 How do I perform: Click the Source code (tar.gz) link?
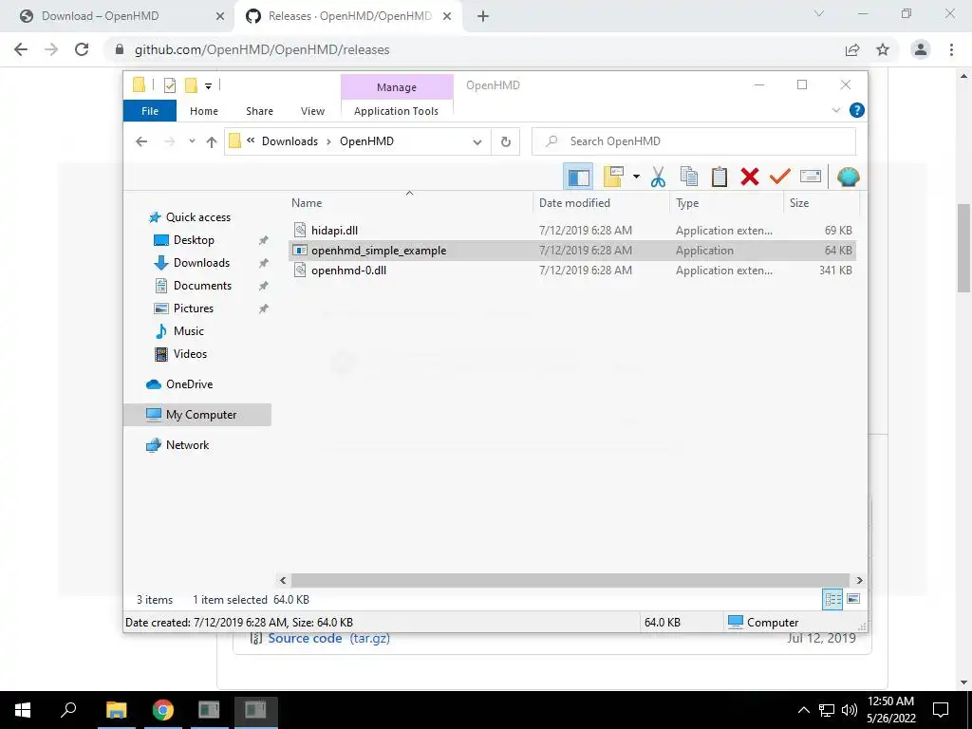pos(329,639)
